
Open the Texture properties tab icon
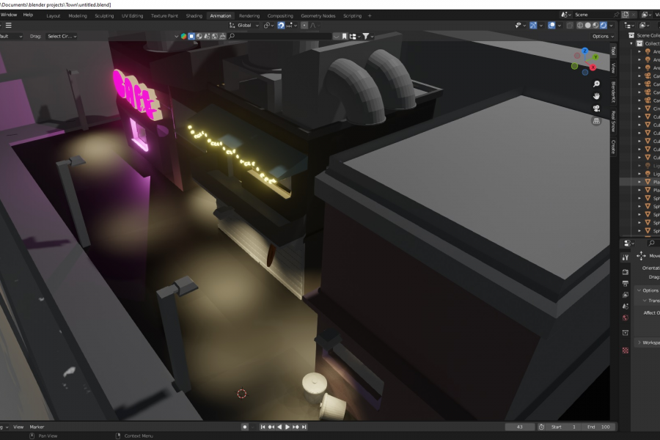(625, 351)
